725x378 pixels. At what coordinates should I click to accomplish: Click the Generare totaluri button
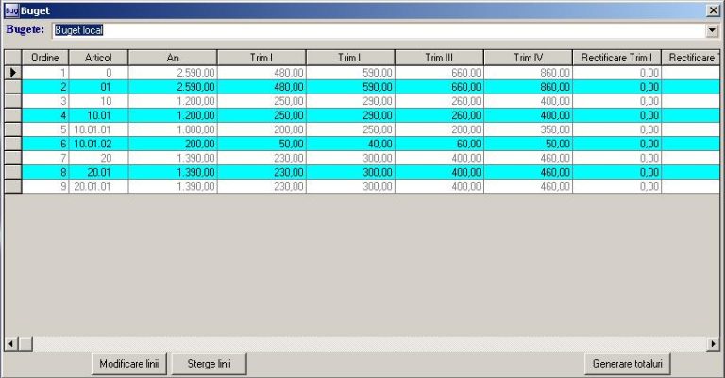[628, 363]
